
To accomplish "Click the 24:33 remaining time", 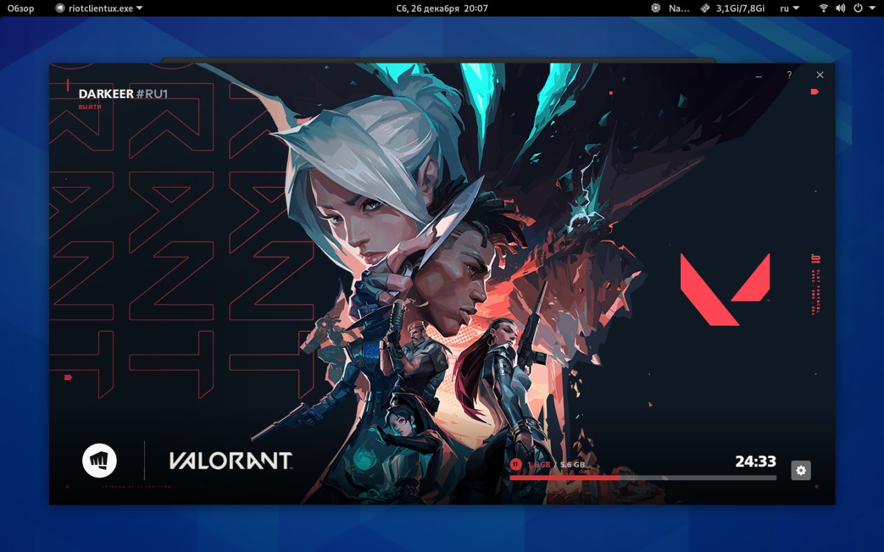I will (x=756, y=462).
